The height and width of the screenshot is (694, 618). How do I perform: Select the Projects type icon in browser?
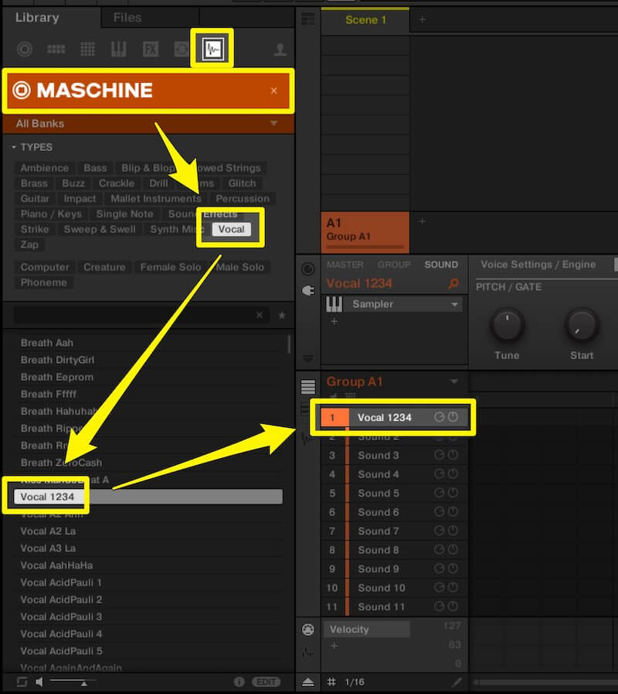coord(25,49)
